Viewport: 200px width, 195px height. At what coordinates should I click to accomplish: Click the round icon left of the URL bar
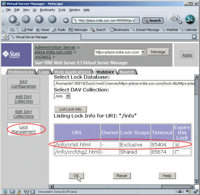[66, 20]
